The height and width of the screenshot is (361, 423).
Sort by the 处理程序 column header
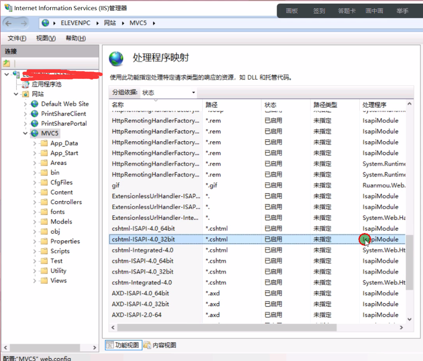click(382, 105)
